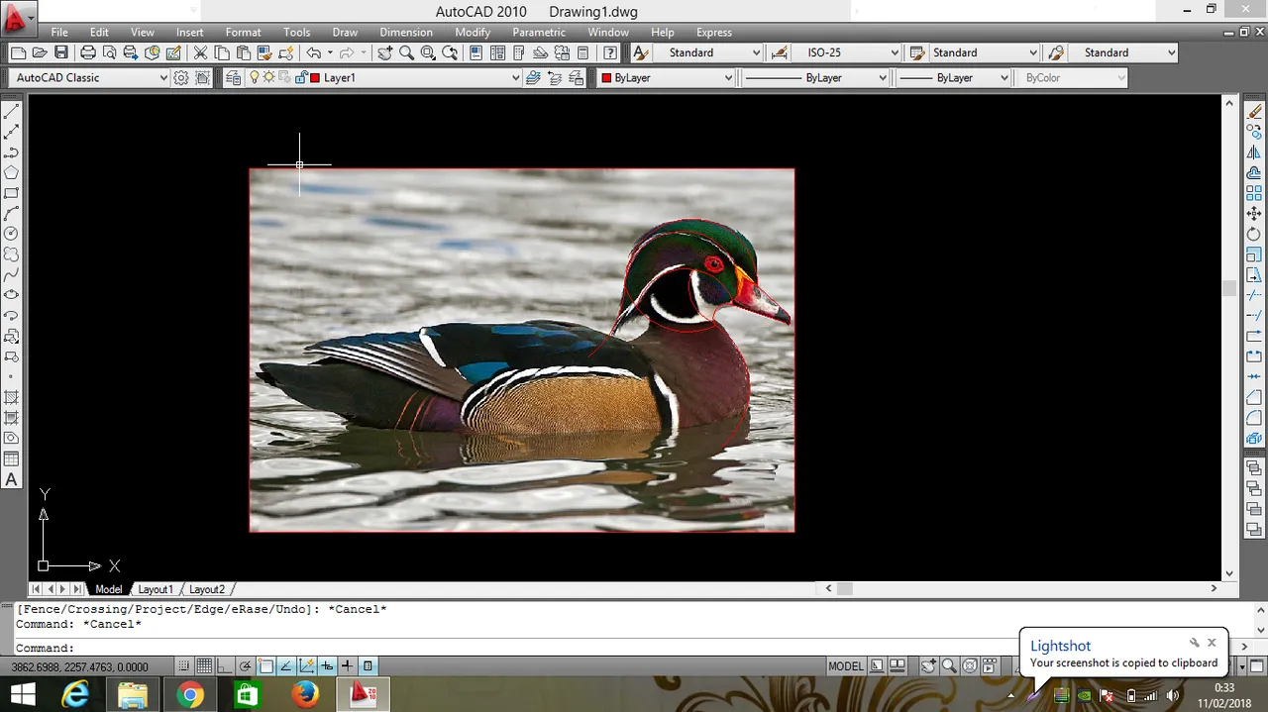Viewport: 1268px width, 712px height.
Task: Open the Dimension menu
Action: 406,32
